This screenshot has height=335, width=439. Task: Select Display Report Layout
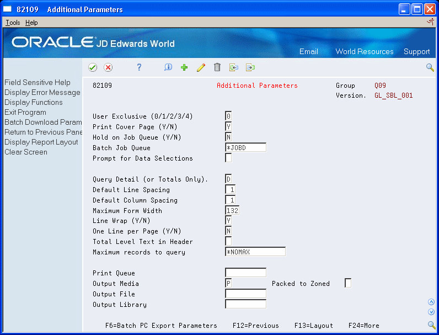pos(41,142)
